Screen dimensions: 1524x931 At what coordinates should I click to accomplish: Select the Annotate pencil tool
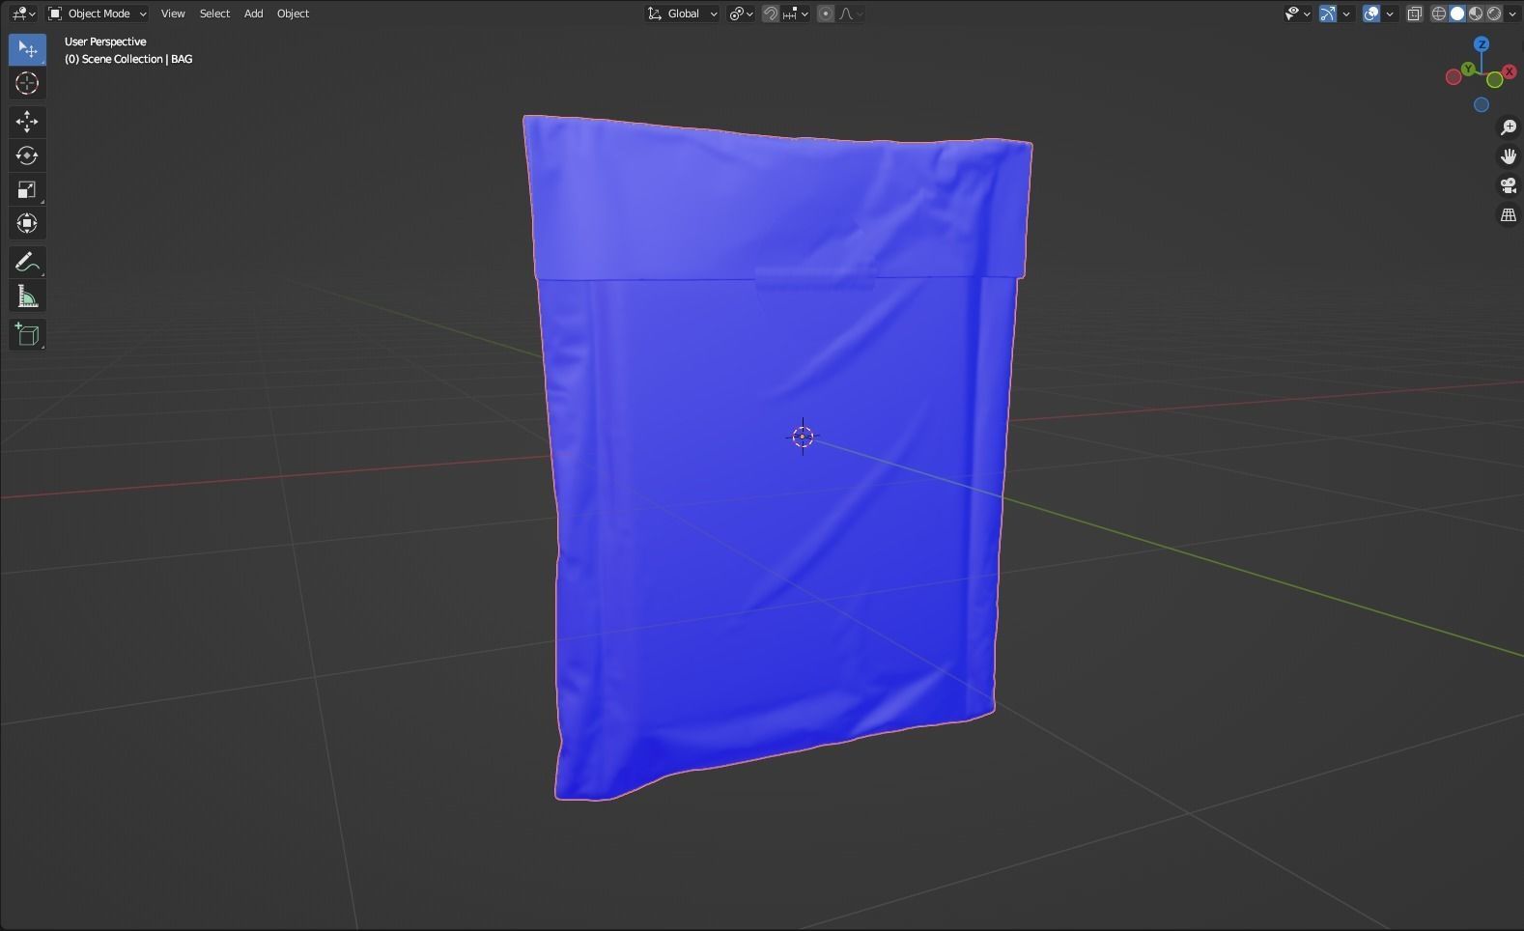pos(27,262)
